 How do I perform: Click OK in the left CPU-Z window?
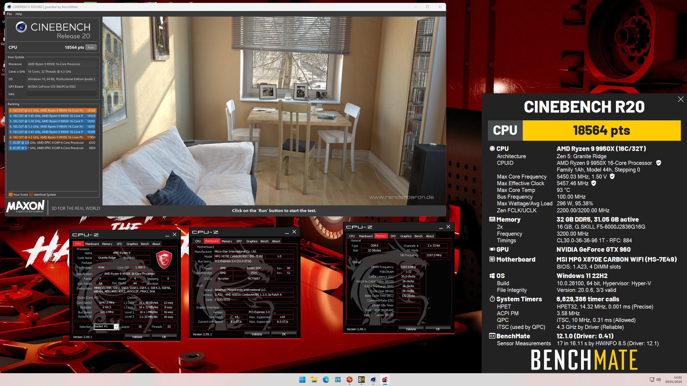164,337
